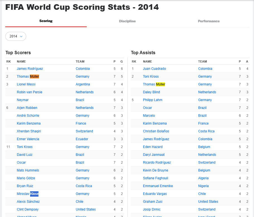
Task: Open Ricardo Rodríguez's player link
Action: coord(157,163)
